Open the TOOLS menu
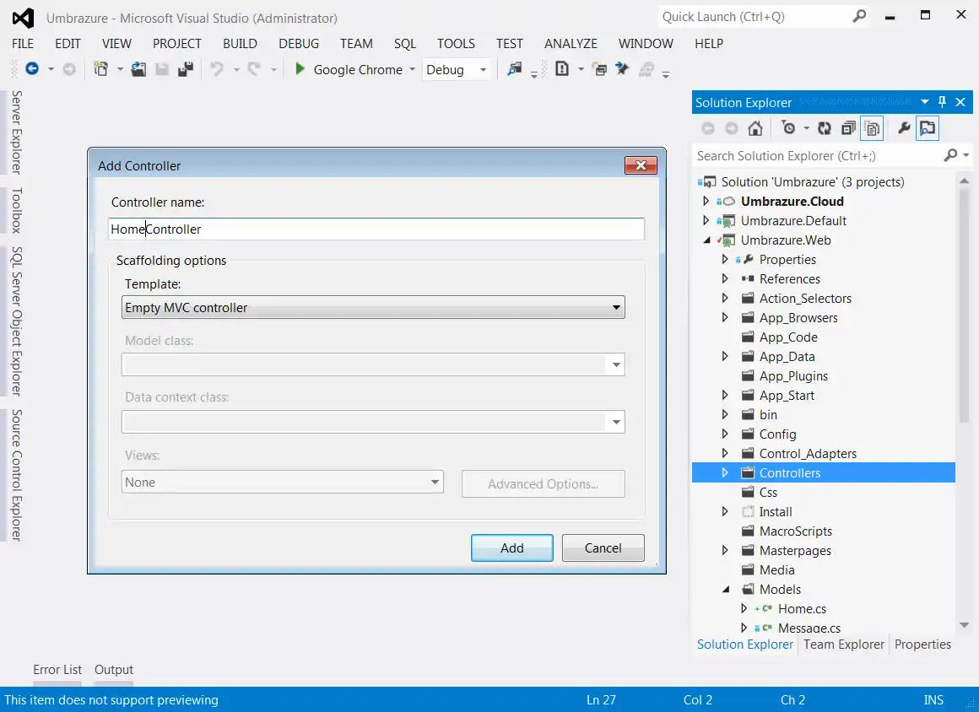The width and height of the screenshot is (979, 712). tap(456, 44)
